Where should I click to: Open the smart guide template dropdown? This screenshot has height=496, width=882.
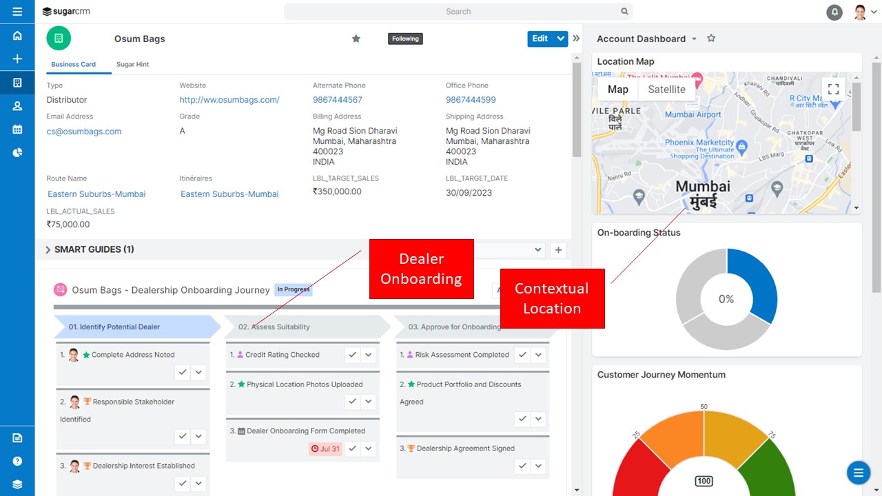click(x=538, y=249)
